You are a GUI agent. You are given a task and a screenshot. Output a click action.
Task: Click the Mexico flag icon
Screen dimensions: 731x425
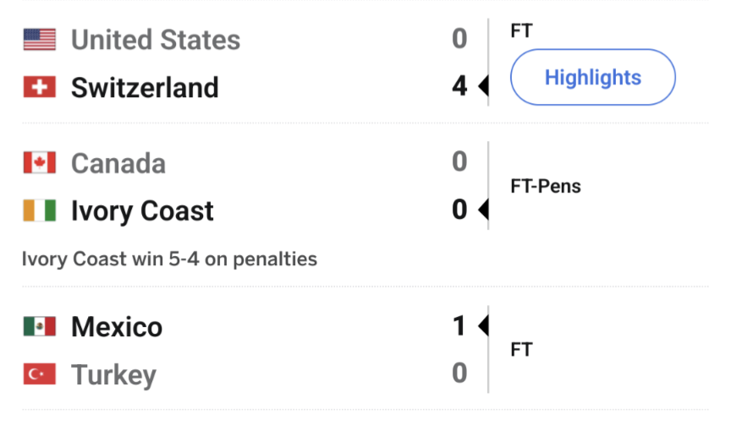click(40, 326)
